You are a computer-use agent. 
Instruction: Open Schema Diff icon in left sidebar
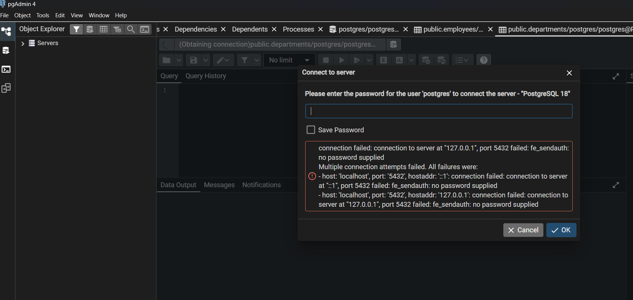[6, 88]
